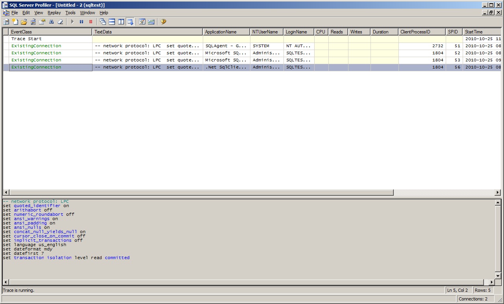
Task: Click the CPU column header
Action: [x=321, y=32]
